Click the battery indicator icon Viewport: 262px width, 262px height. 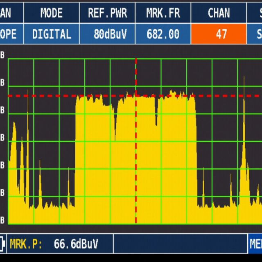coord(3,244)
